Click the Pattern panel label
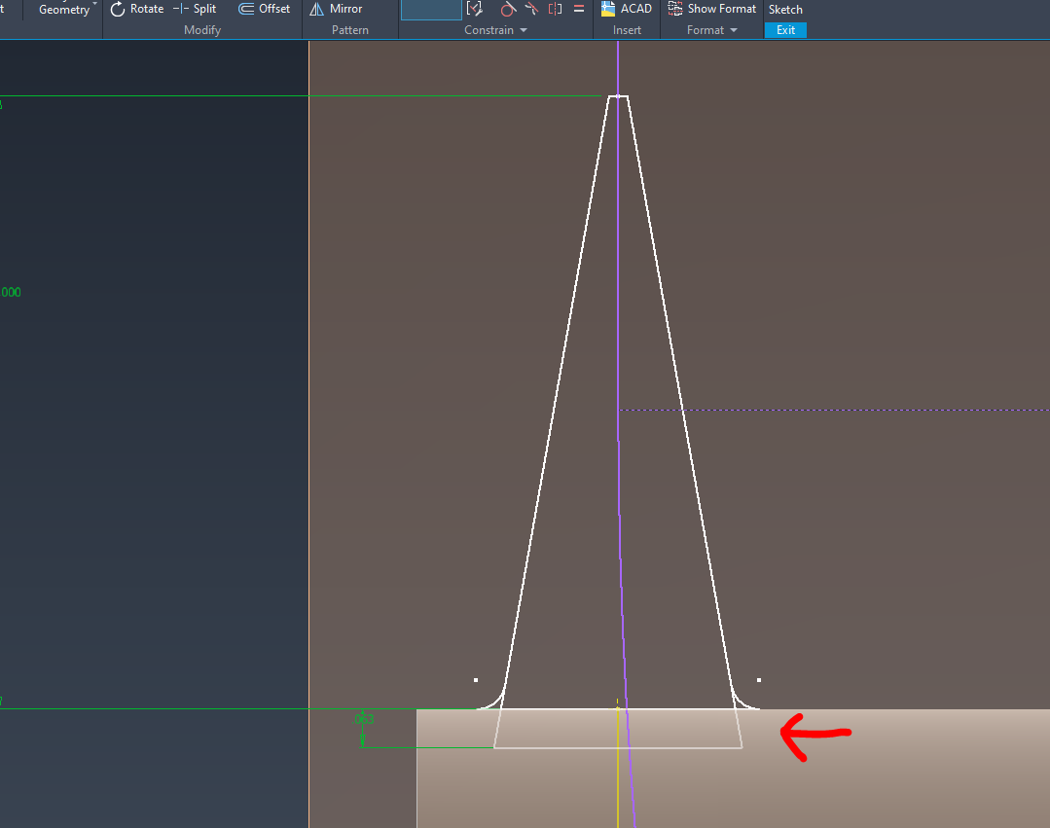Viewport: 1050px width, 828px height. pyautogui.click(x=349, y=29)
